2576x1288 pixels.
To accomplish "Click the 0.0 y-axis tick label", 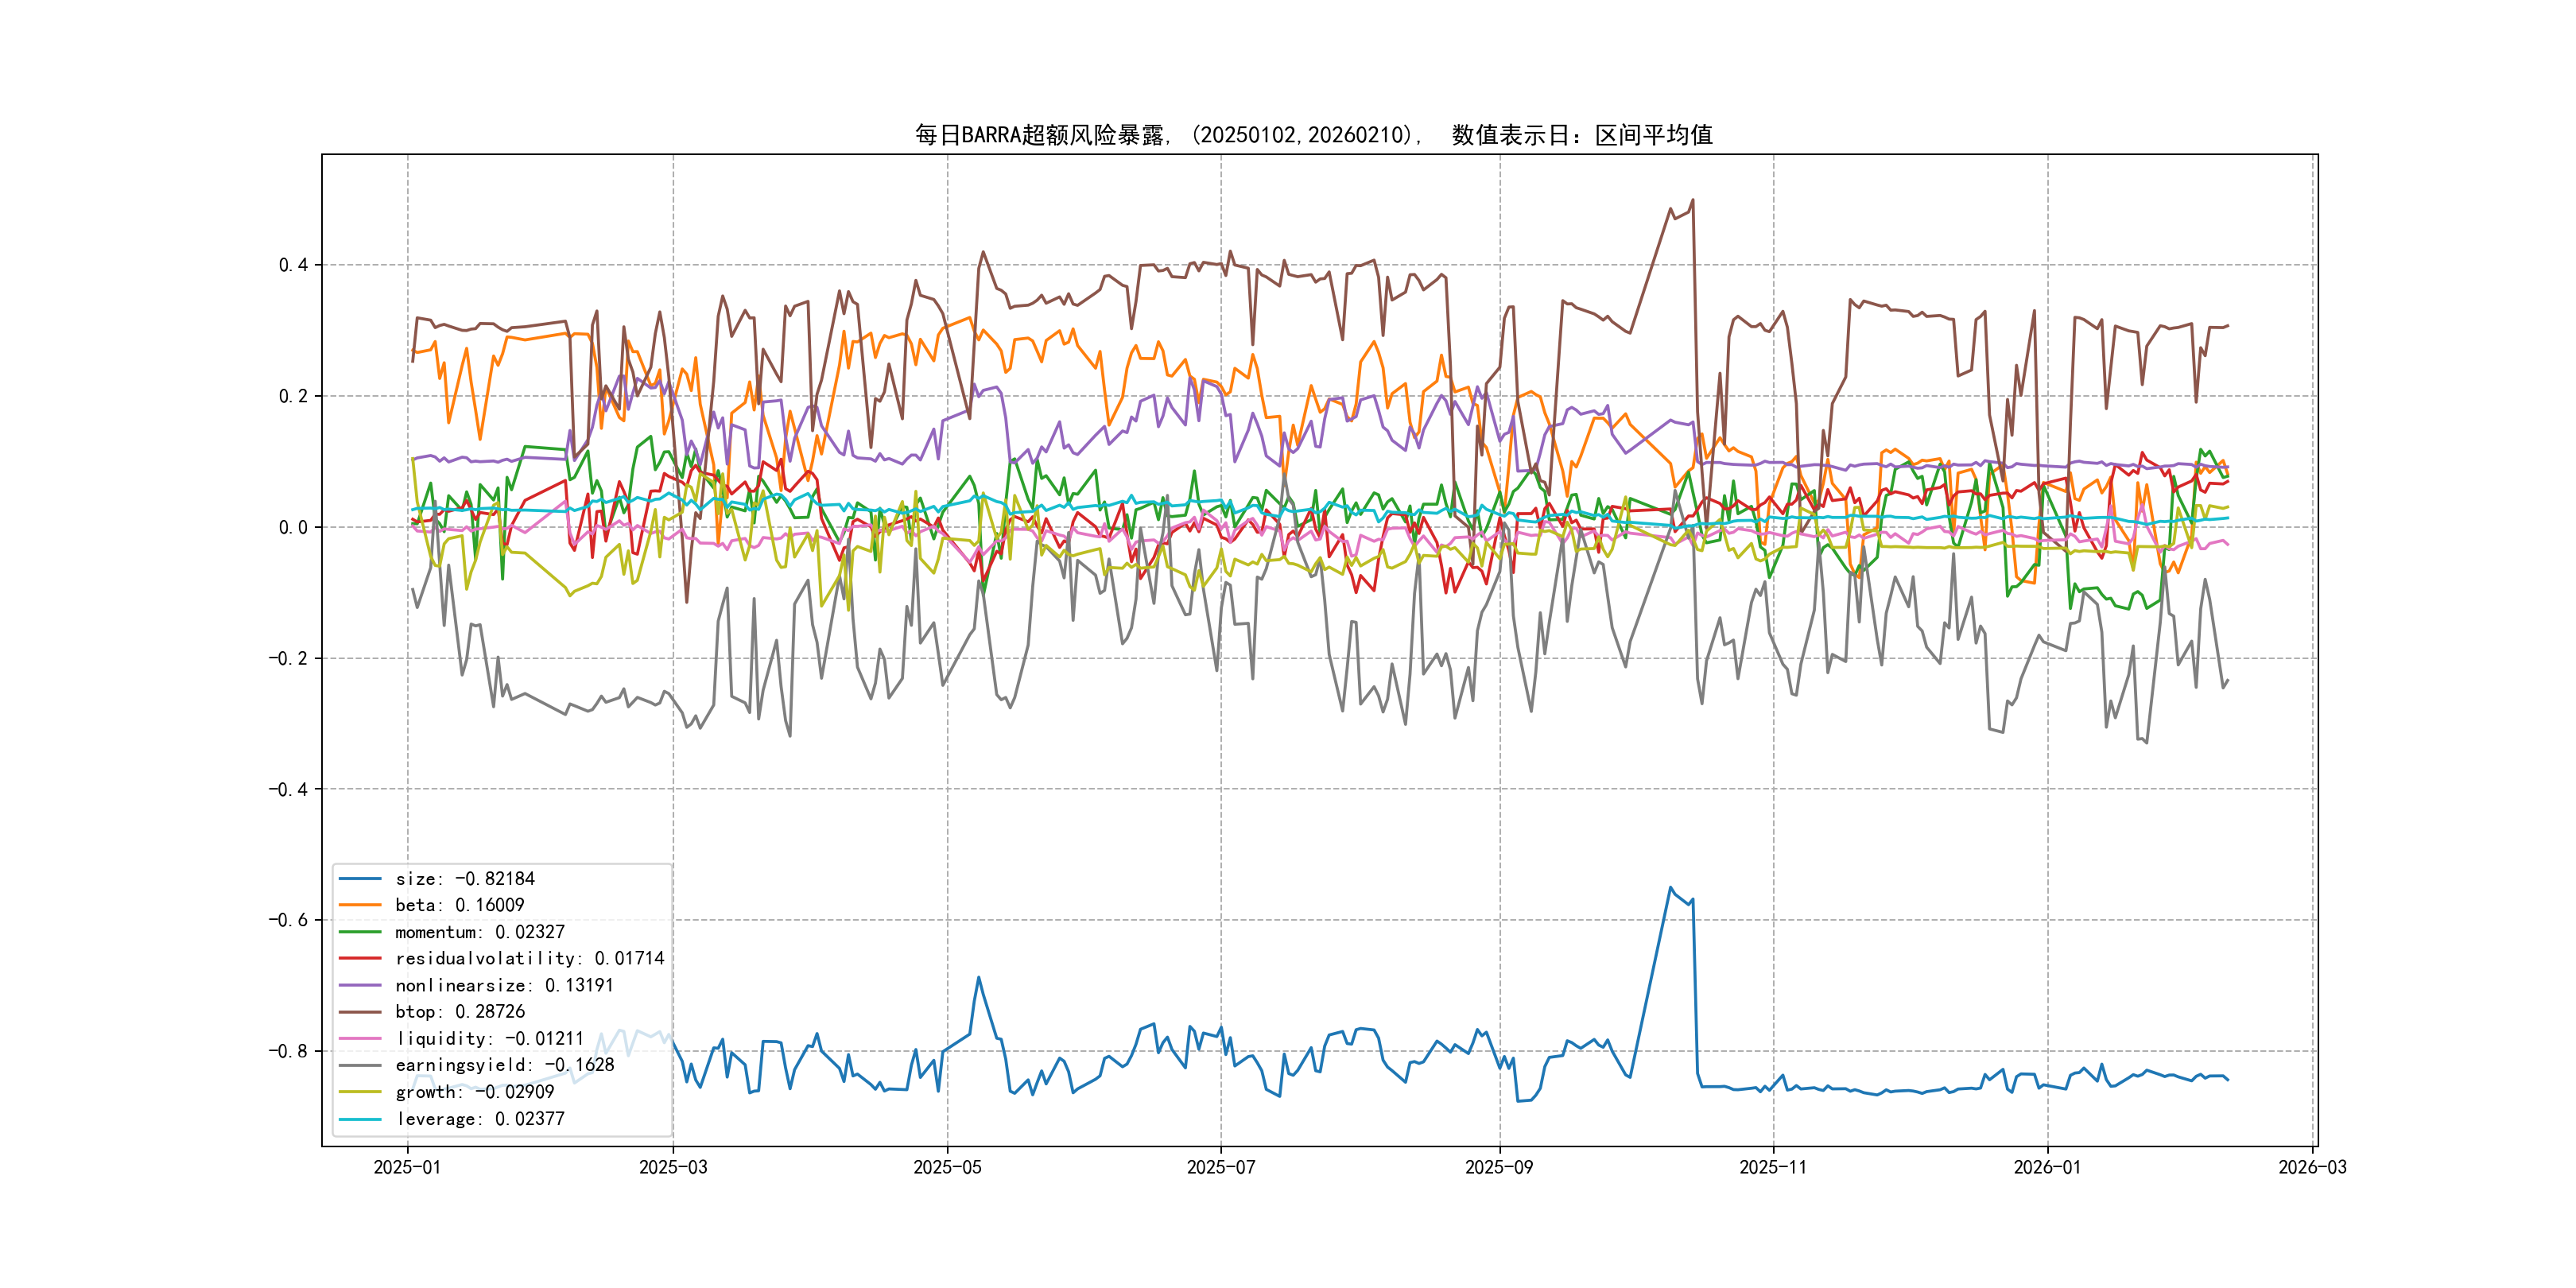I will tap(293, 527).
